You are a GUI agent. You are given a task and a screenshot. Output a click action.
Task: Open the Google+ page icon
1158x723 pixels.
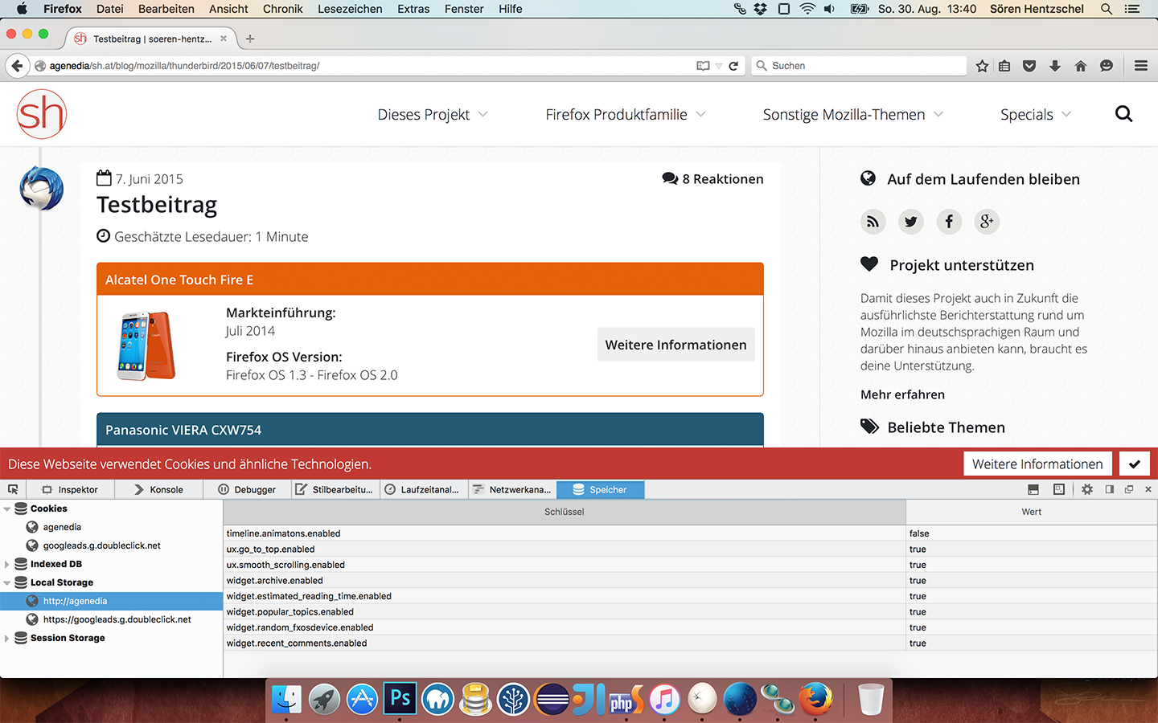tap(987, 222)
